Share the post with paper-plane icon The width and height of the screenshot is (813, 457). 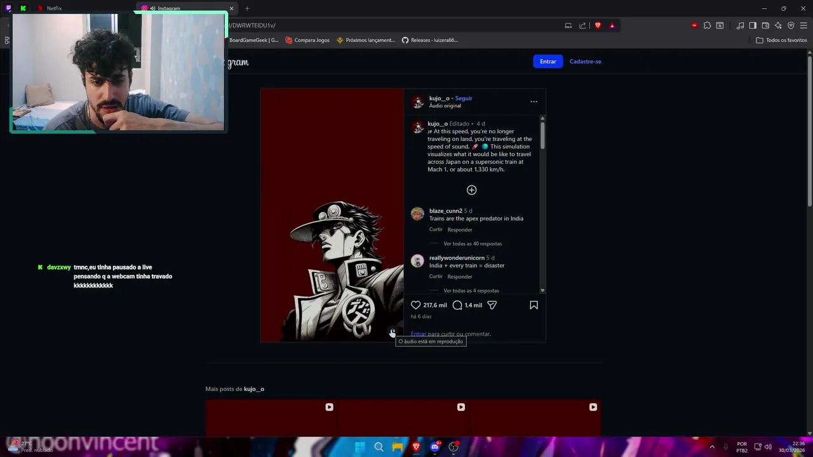(x=492, y=305)
